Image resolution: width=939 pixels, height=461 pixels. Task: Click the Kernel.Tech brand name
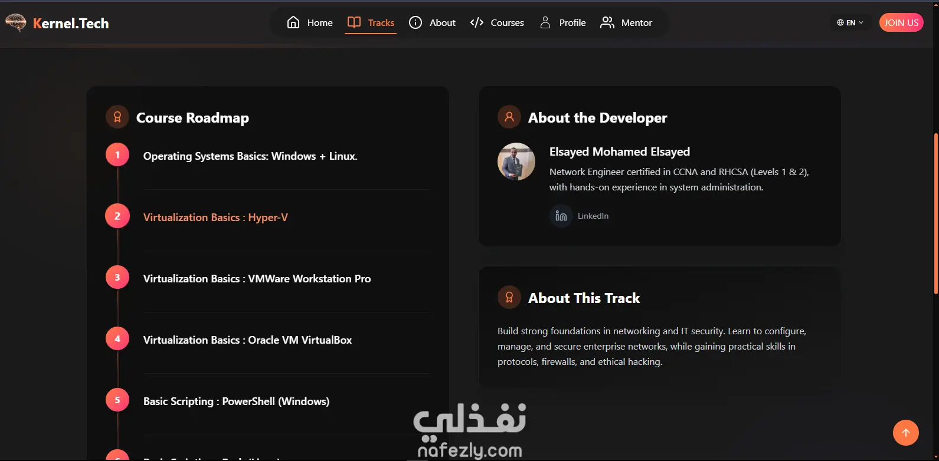pos(71,23)
